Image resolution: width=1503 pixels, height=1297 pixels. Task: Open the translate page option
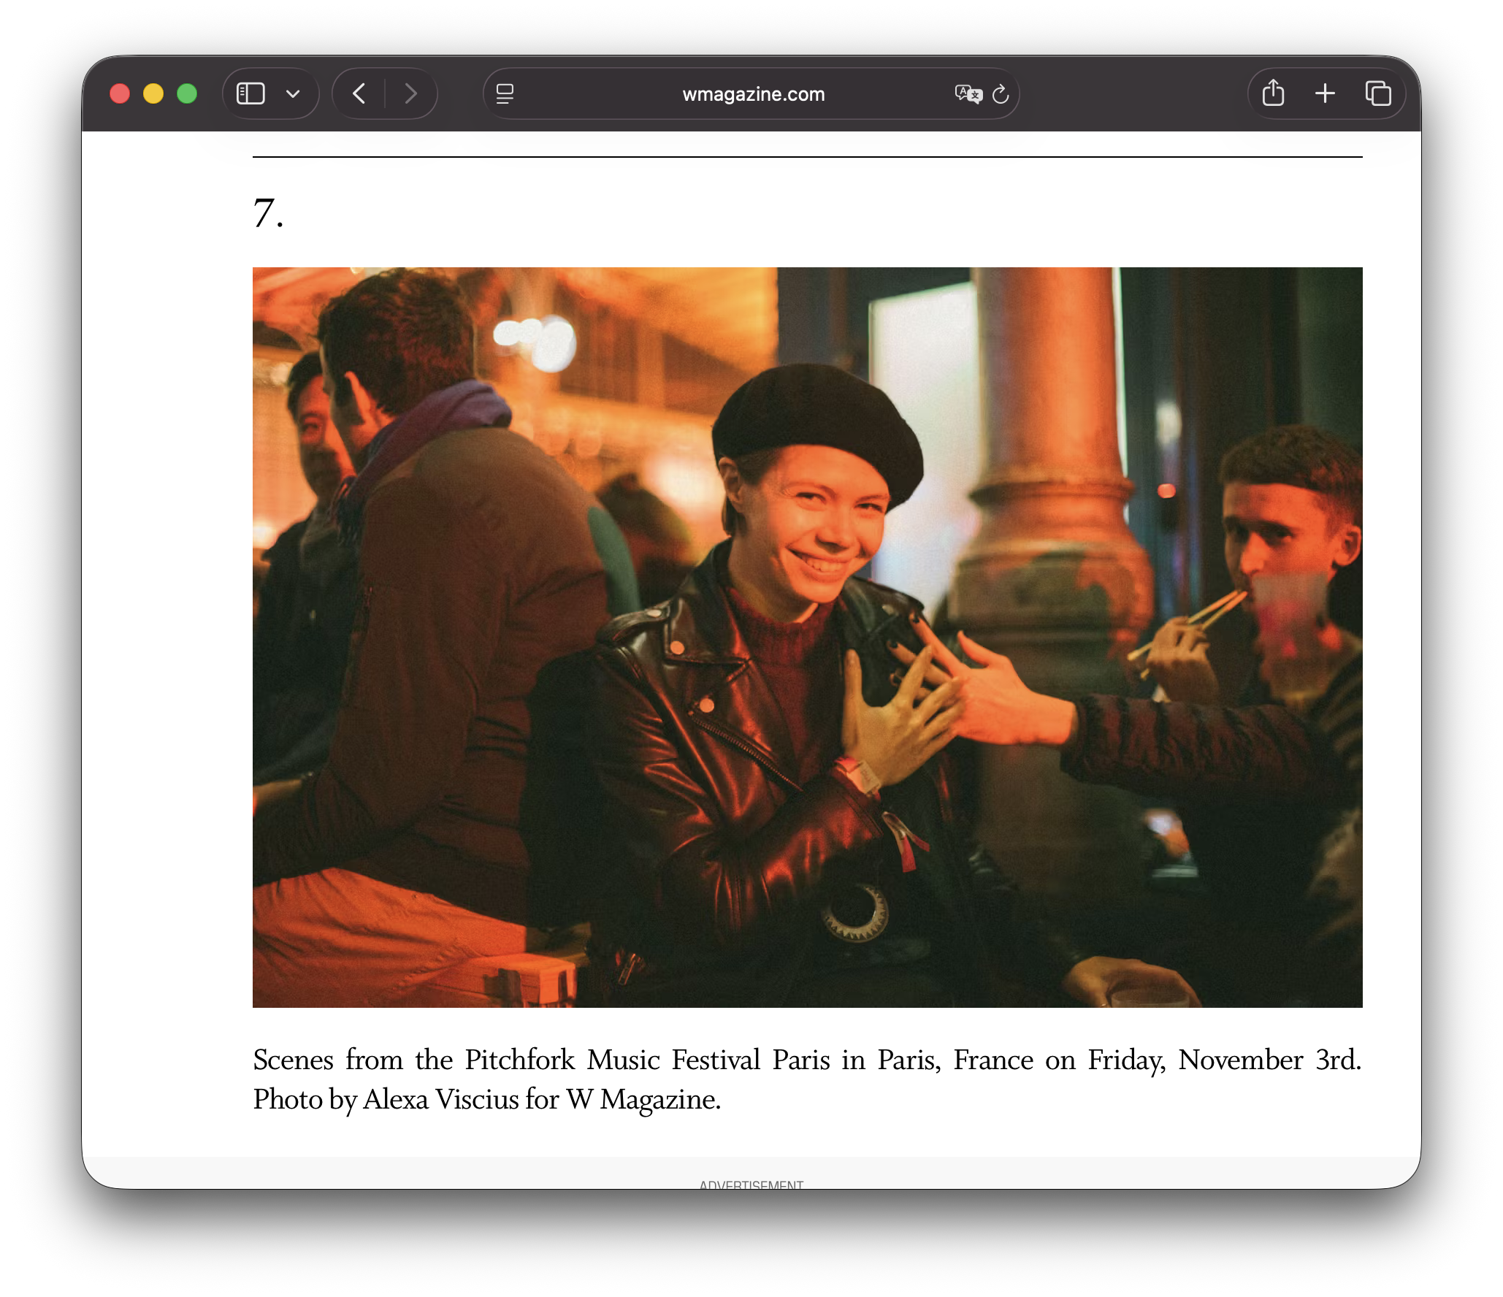968,93
